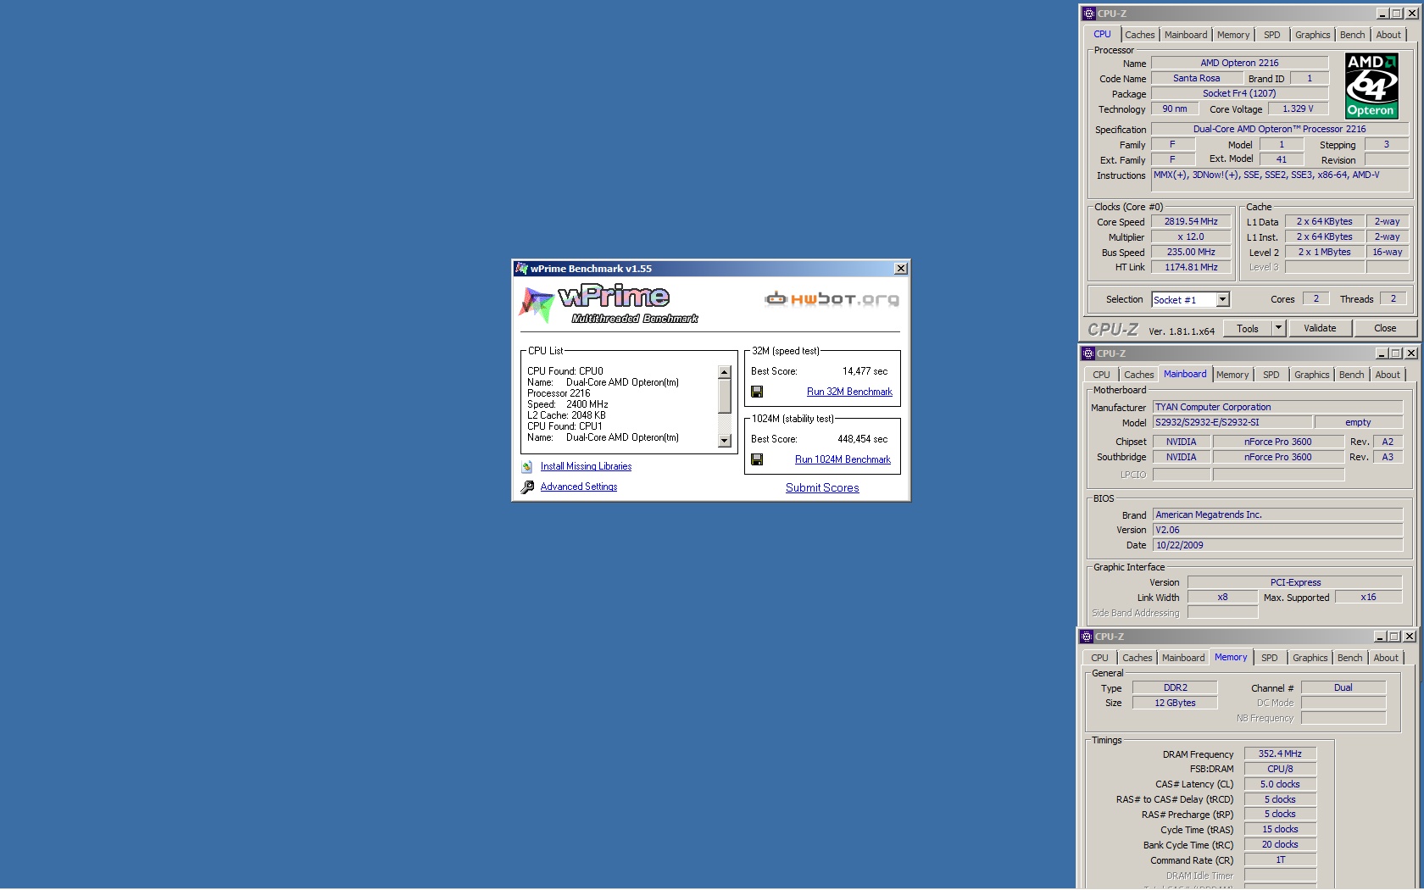Click the Code Name Santa Rosa field

tap(1197, 78)
